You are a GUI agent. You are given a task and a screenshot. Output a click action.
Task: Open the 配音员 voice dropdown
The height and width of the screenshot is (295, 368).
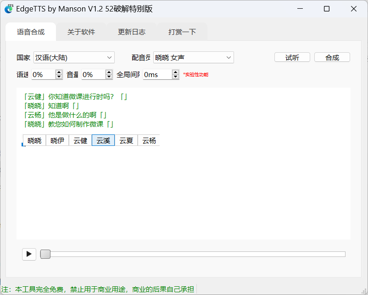pos(193,57)
